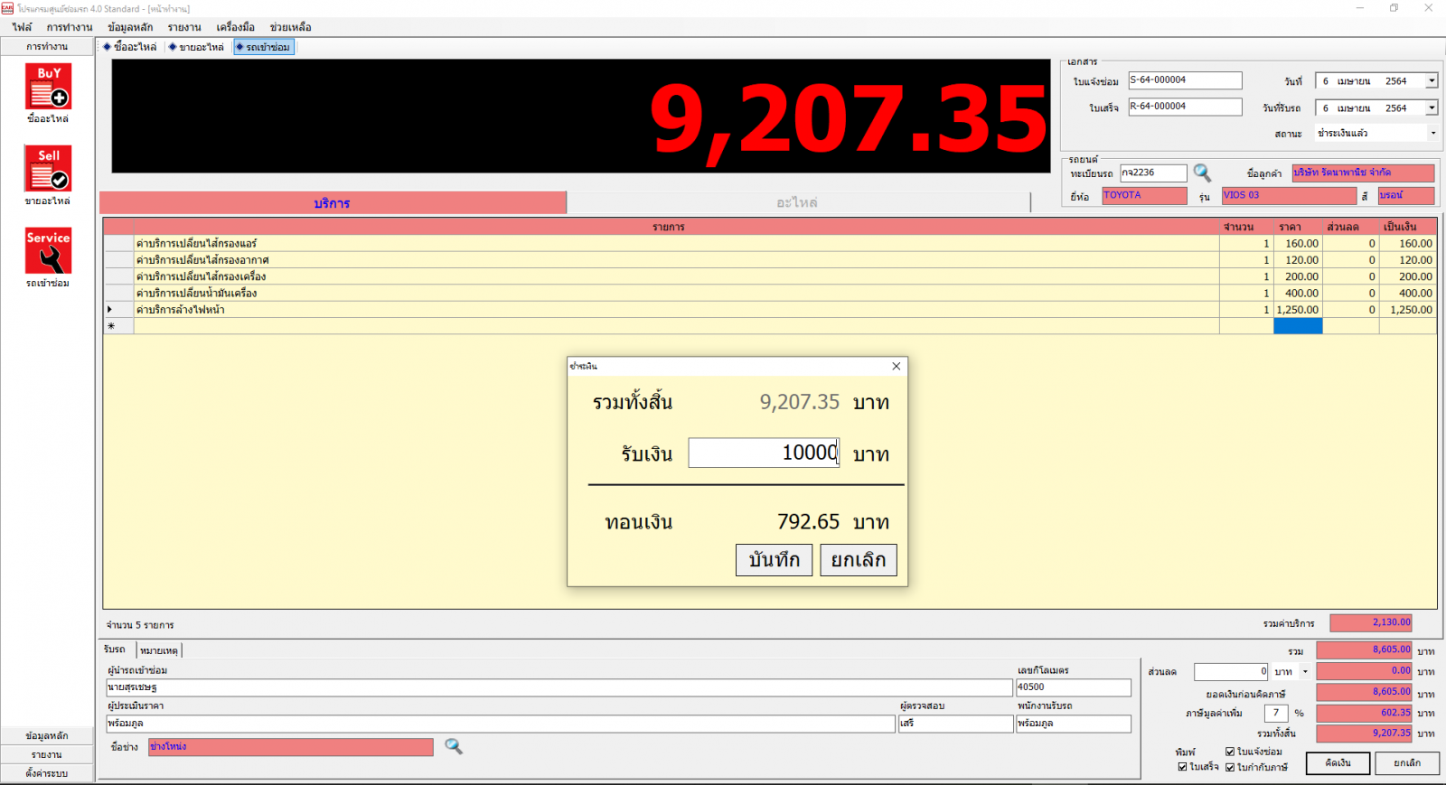
Task: Click ยกเลิก button in payment dialog
Action: point(859,560)
